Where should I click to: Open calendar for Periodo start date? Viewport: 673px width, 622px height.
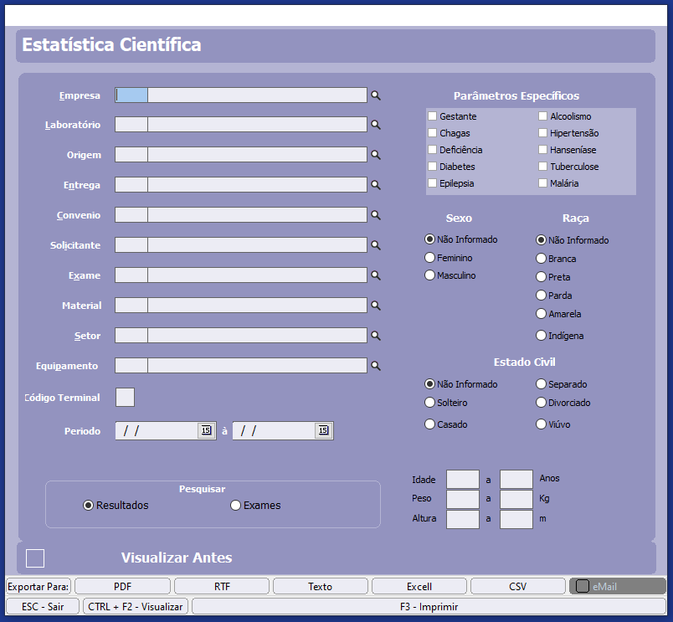[x=206, y=430]
